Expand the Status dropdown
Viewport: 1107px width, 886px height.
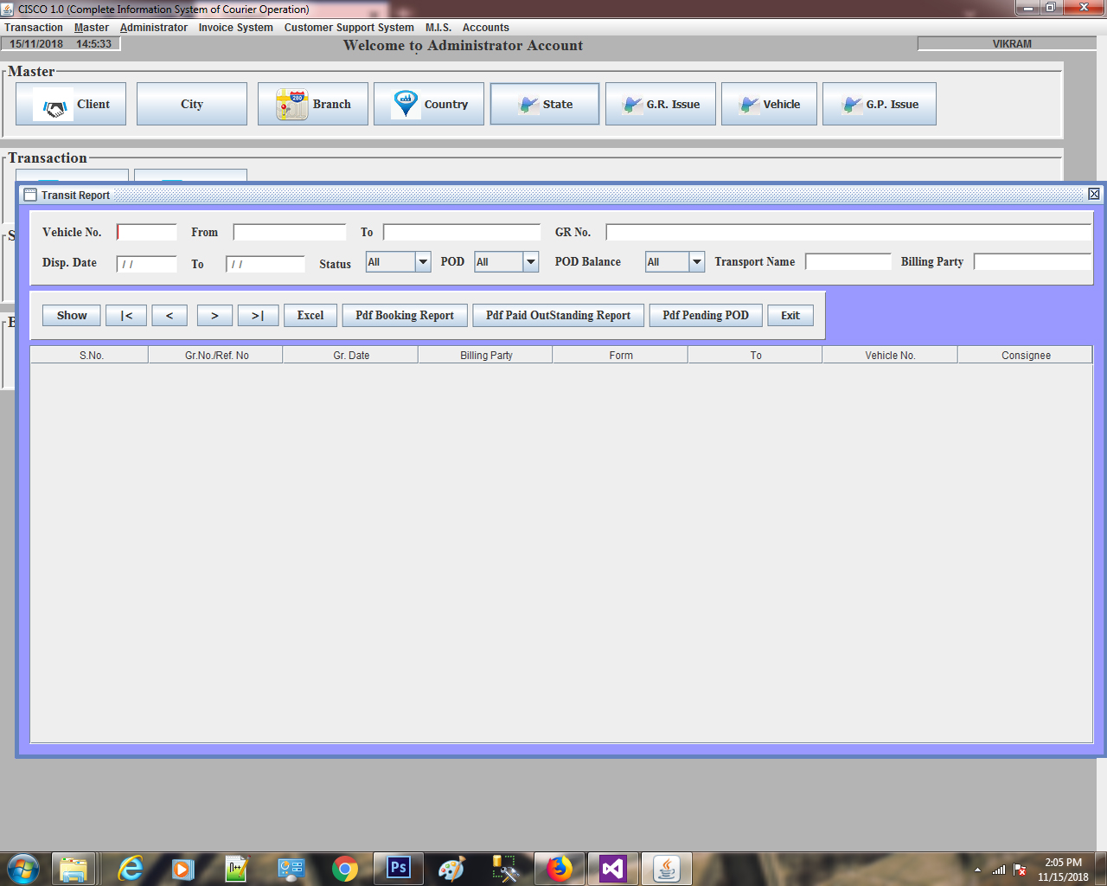pos(422,262)
